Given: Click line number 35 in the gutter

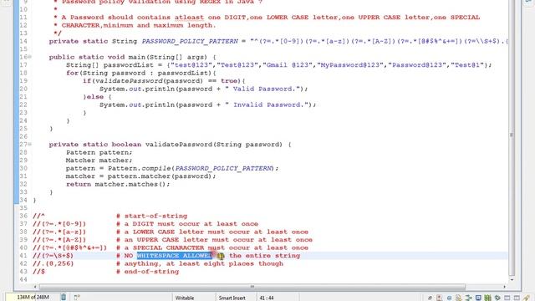Looking at the screenshot, I should (x=23, y=208).
